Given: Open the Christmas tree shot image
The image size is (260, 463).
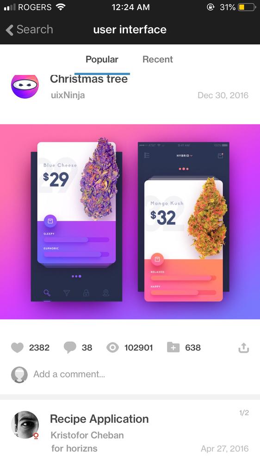Looking at the screenshot, I should (130, 222).
